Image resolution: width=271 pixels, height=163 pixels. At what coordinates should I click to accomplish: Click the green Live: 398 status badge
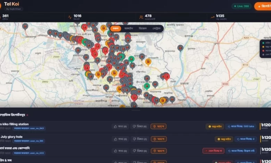point(241,6)
